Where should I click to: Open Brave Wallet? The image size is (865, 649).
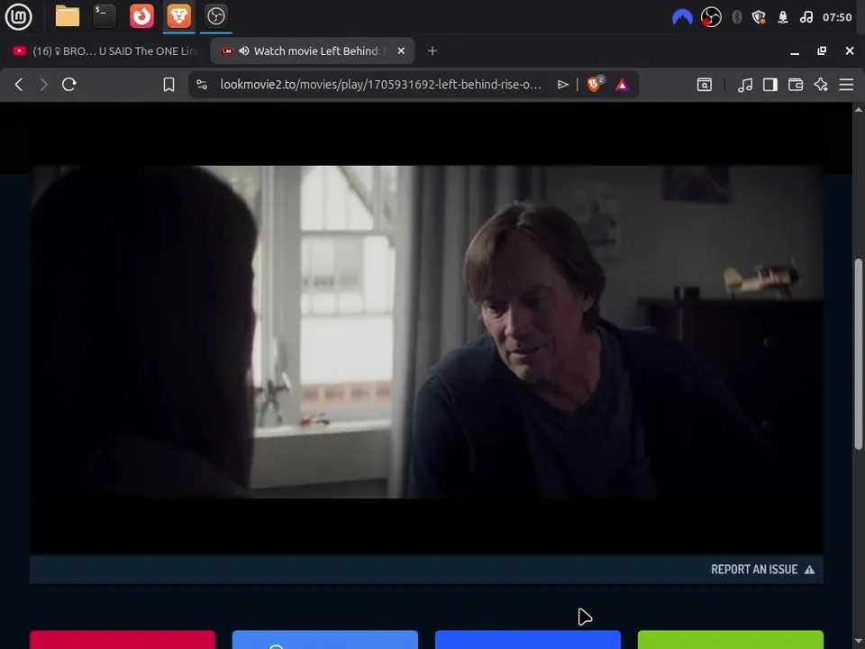[796, 85]
